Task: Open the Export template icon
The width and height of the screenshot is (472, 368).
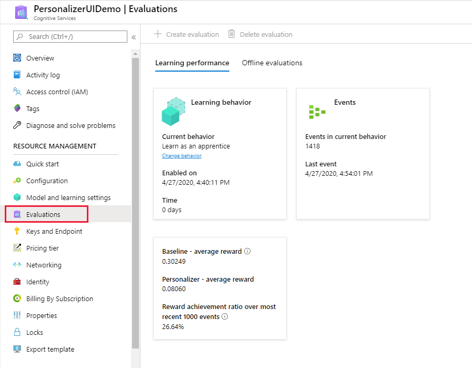Action: [x=17, y=349]
